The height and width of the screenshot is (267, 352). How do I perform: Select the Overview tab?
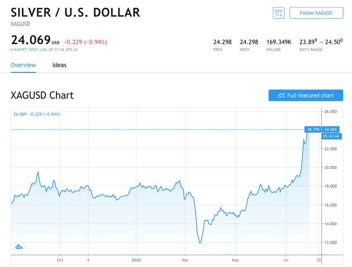click(x=23, y=65)
